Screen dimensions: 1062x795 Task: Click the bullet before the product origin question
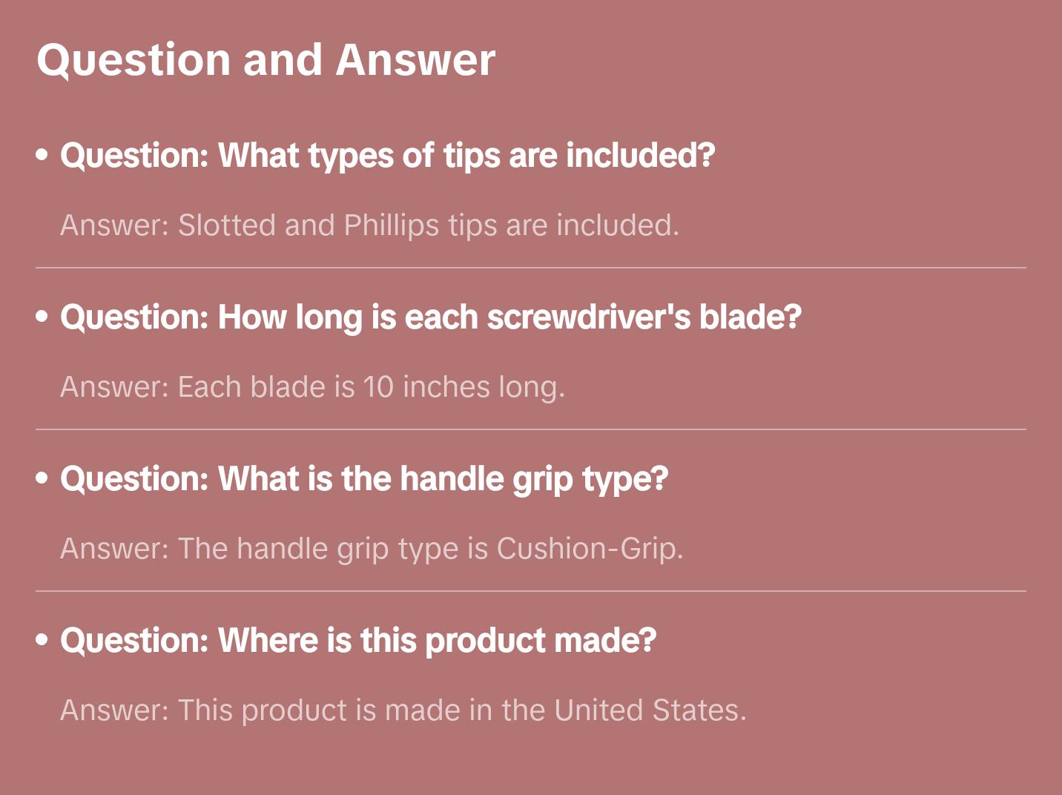(42, 640)
